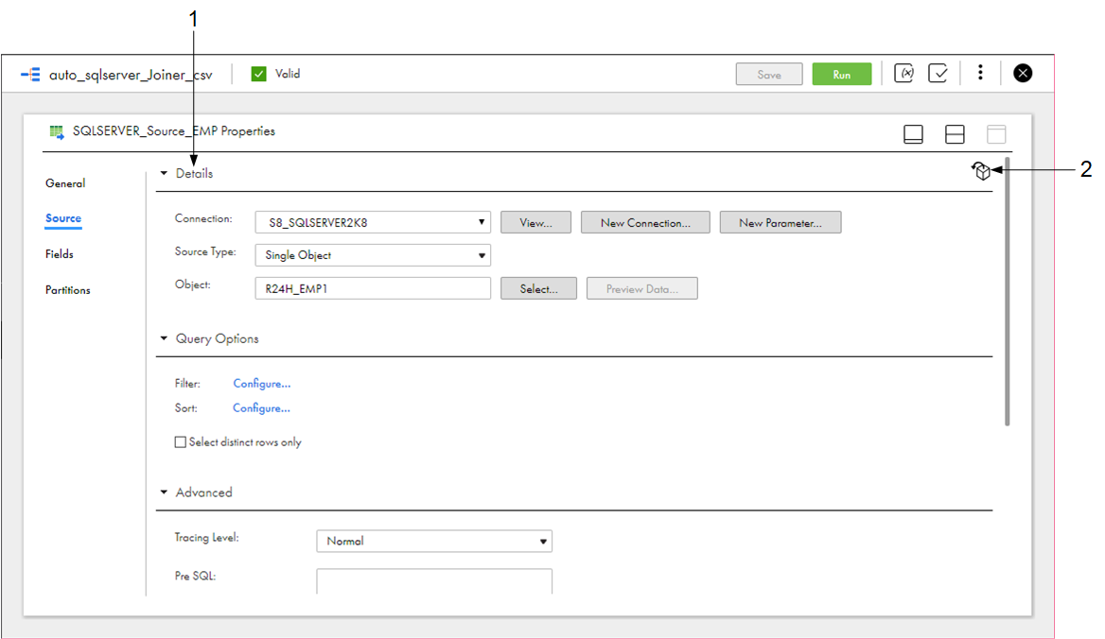Click the properties panel vertical scrollbar
This screenshot has height=639, width=1105.
click(x=1007, y=292)
